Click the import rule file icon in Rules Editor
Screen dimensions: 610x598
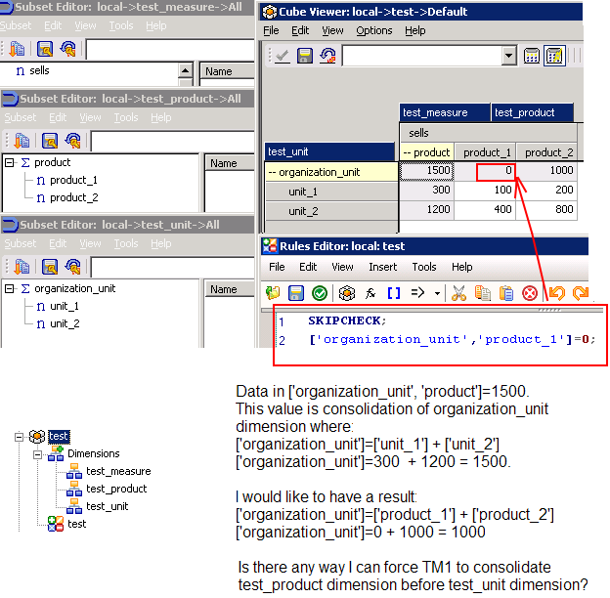pyautogui.click(x=273, y=293)
